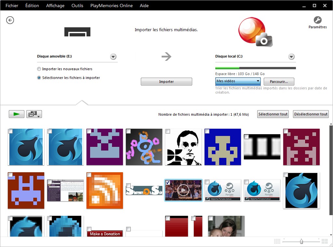This screenshot has height=247, width=333.
Task: Select Waterfox logo on black background thumbnail
Action: 301,190
